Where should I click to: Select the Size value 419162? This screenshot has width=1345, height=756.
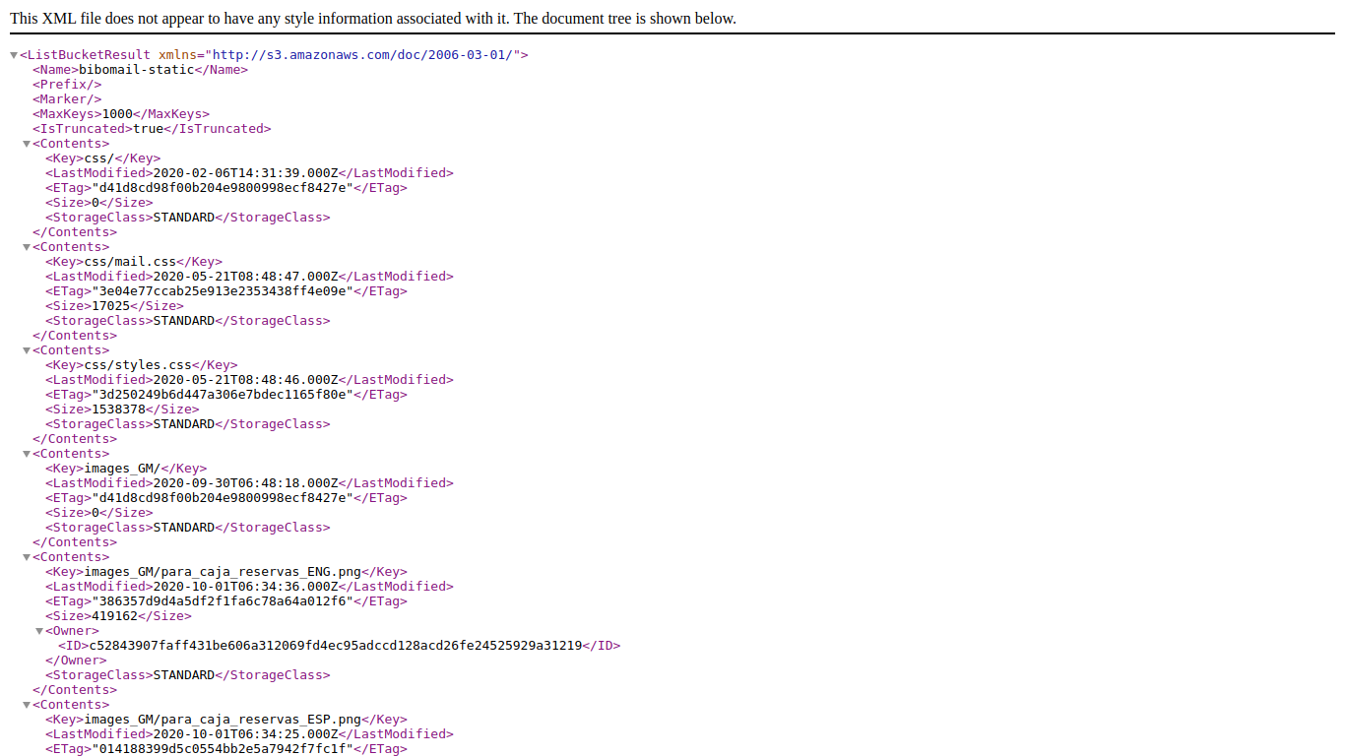114,616
